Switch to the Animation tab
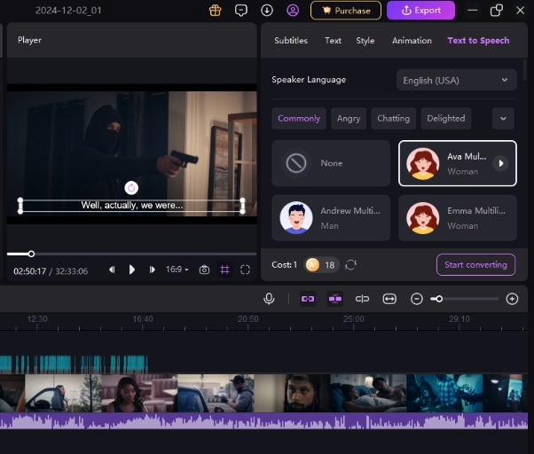The image size is (534, 454). click(412, 41)
